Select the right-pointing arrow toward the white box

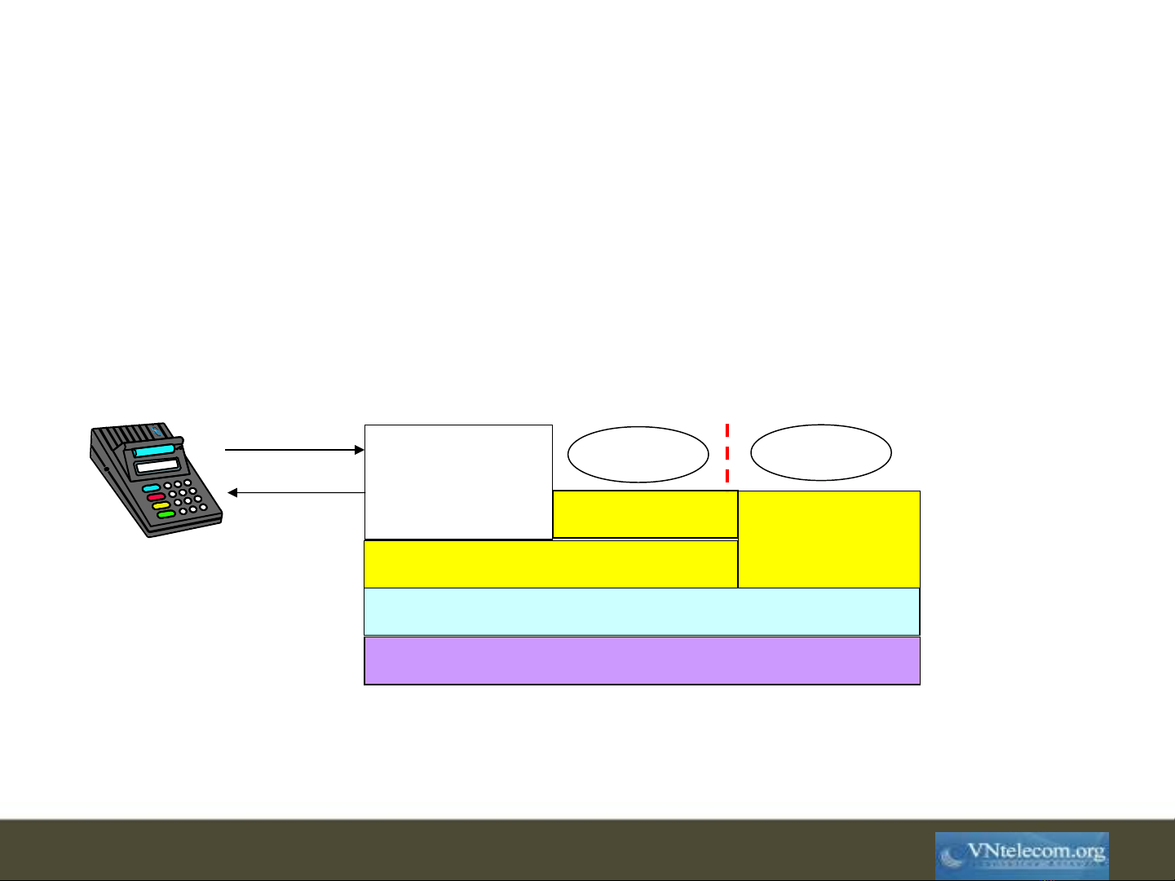[x=294, y=449]
